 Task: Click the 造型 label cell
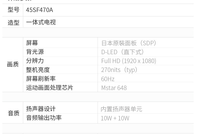pyautogui.click(x=13, y=22)
